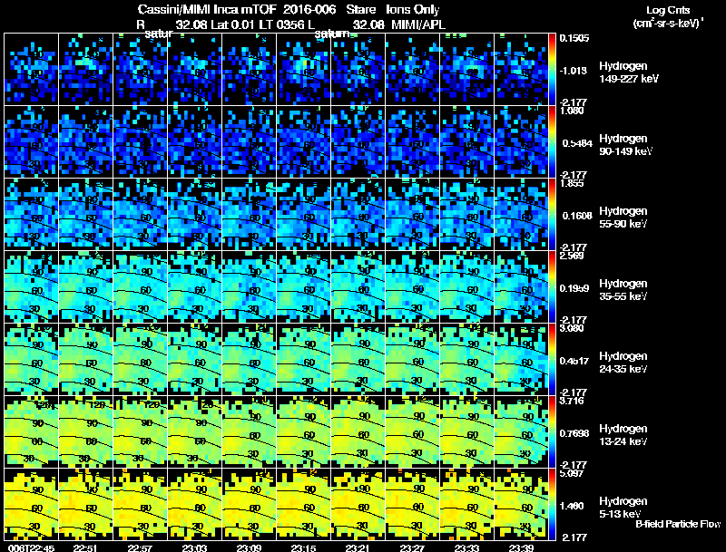Select the 24-35 keV image at 22:45
This screenshot has height=552, width=726.
(31, 359)
